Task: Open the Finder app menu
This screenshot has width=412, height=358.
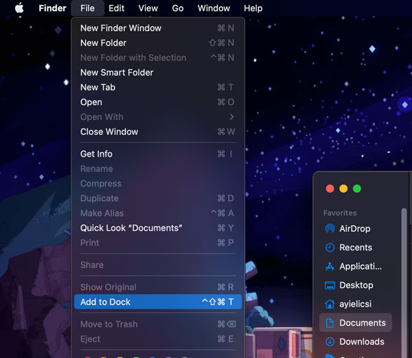Action: pyautogui.click(x=52, y=8)
